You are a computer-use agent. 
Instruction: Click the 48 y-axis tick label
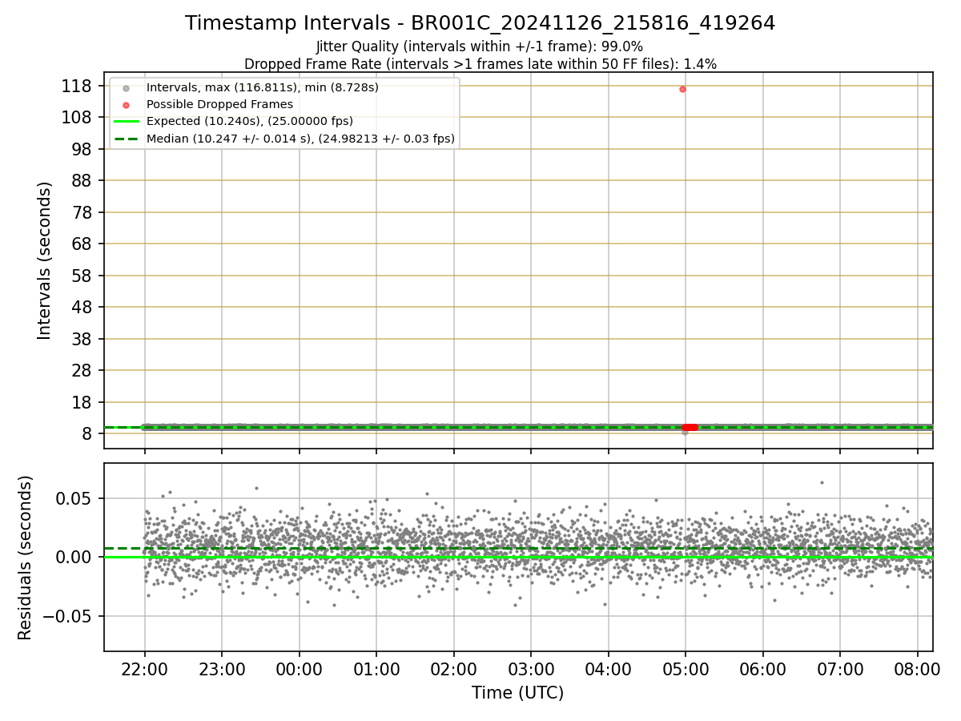[x=82, y=307]
